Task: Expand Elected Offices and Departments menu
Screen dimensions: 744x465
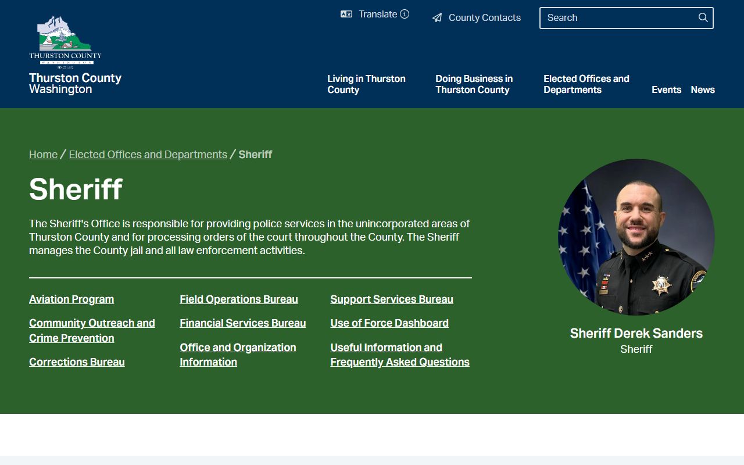Action: tap(586, 84)
